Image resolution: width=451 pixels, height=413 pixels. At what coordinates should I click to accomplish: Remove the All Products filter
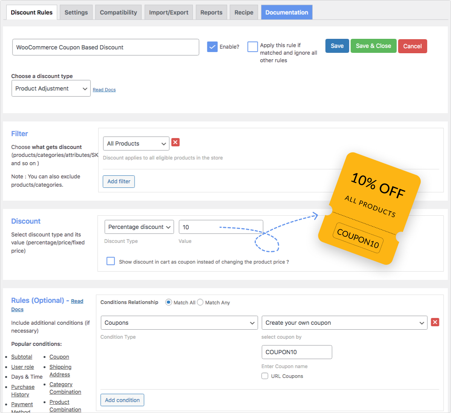tap(176, 142)
